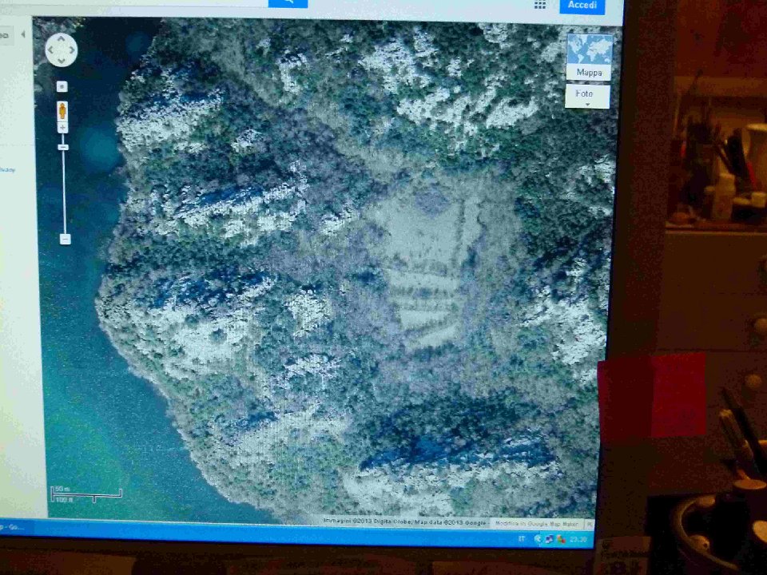Click the Accedi sign-in button
Viewport: 767px width, 575px height.
[582, 6]
